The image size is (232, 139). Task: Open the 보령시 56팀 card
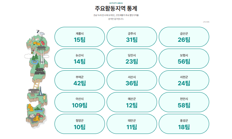(184, 59)
